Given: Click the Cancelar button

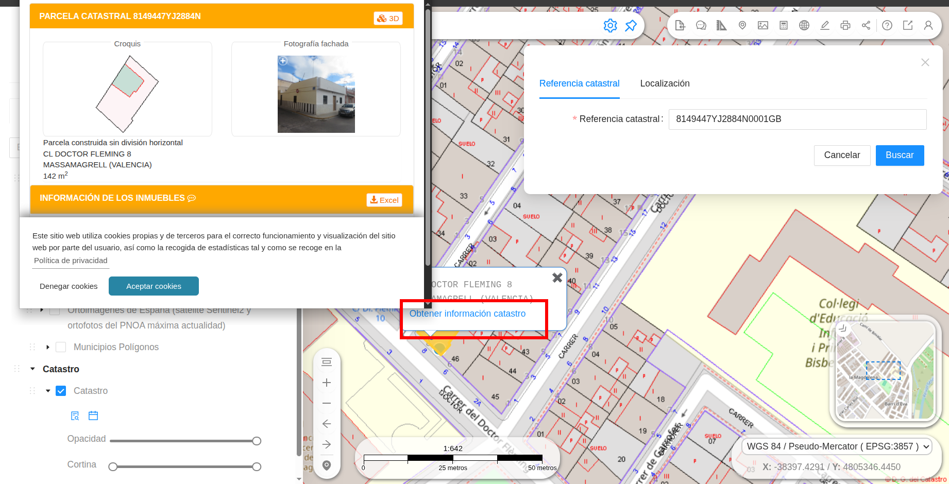Looking at the screenshot, I should point(842,155).
